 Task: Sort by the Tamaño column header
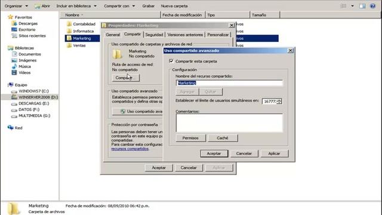pos(265,15)
